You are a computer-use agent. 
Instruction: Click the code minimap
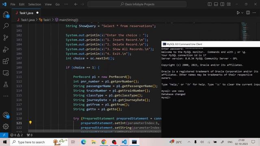click(245, 32)
